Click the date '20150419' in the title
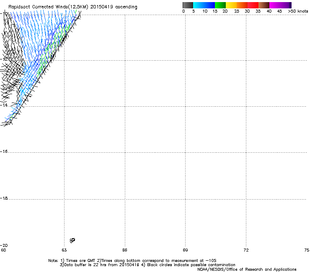 coord(102,7)
